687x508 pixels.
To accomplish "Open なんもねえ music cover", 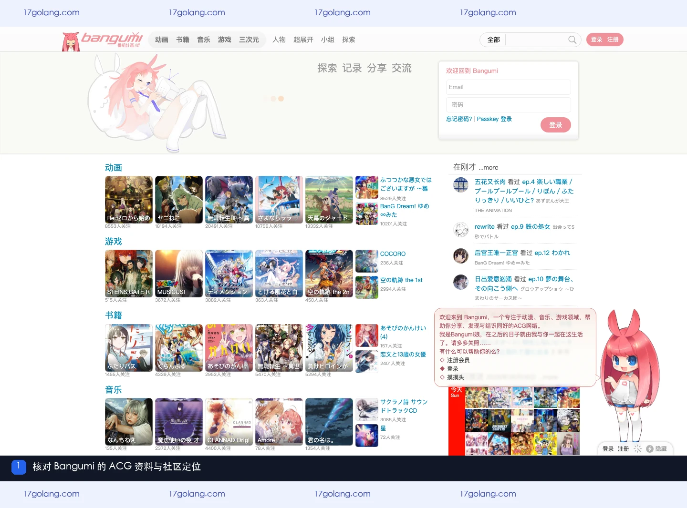I will click(129, 422).
